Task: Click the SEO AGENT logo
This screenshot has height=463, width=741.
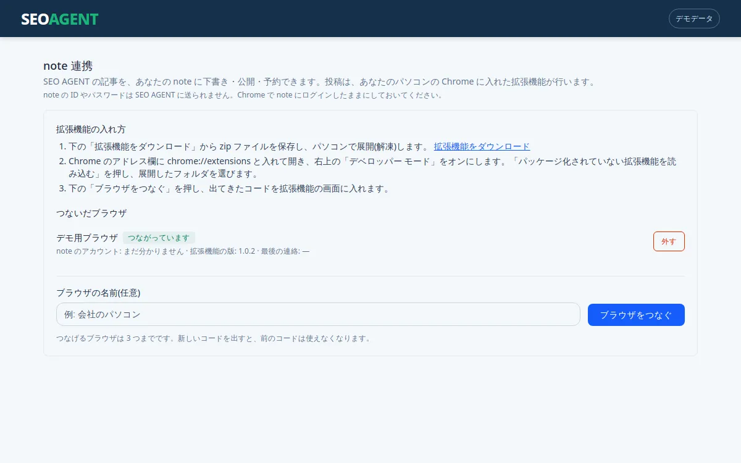Action: click(60, 19)
